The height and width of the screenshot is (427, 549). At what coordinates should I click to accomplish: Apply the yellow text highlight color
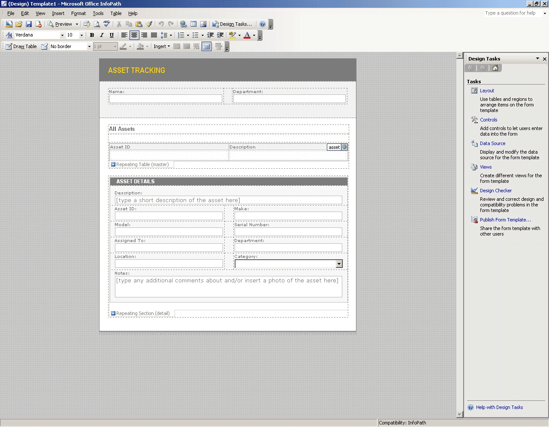click(232, 35)
